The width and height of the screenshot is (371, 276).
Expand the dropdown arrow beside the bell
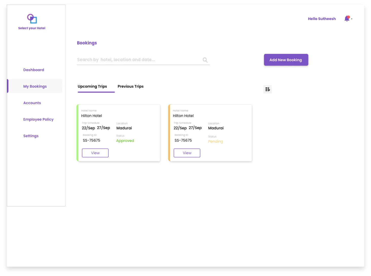[352, 19]
